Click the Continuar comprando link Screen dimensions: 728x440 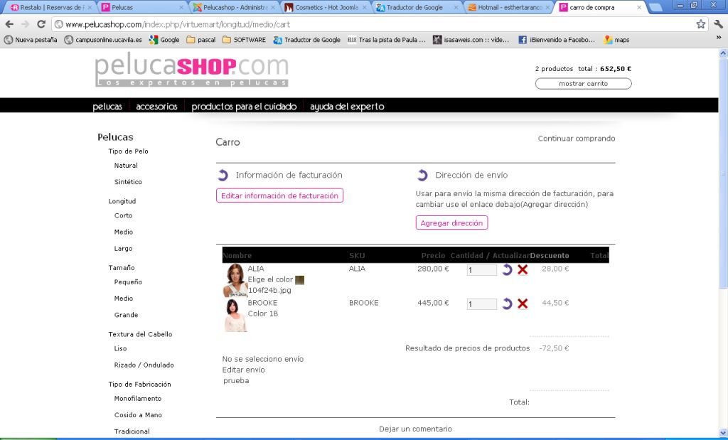pyautogui.click(x=576, y=139)
